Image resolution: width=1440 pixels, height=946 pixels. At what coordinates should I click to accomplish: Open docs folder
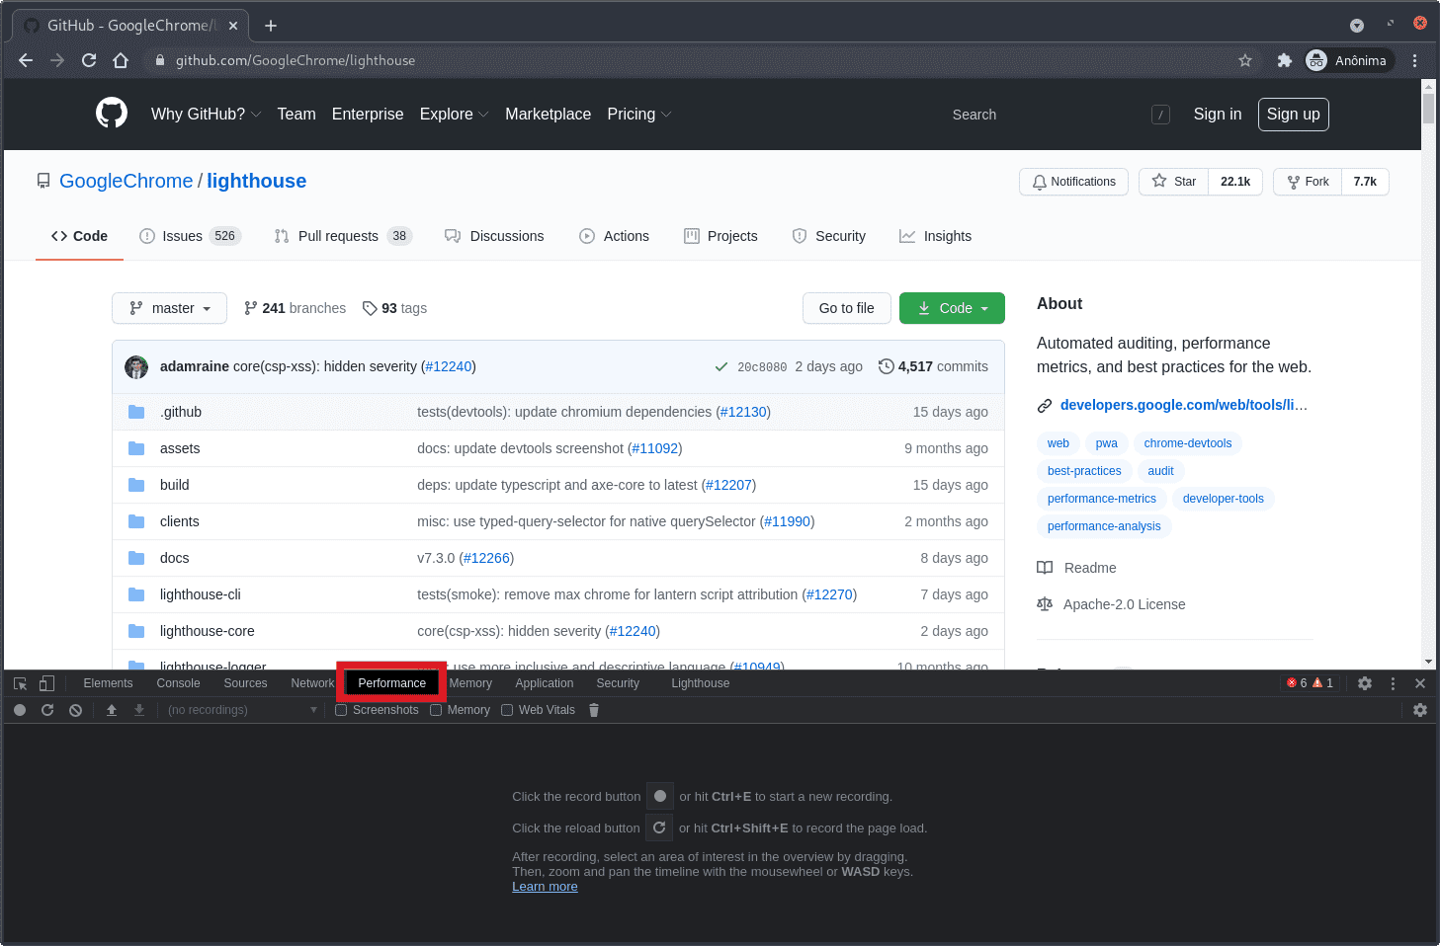tap(175, 558)
